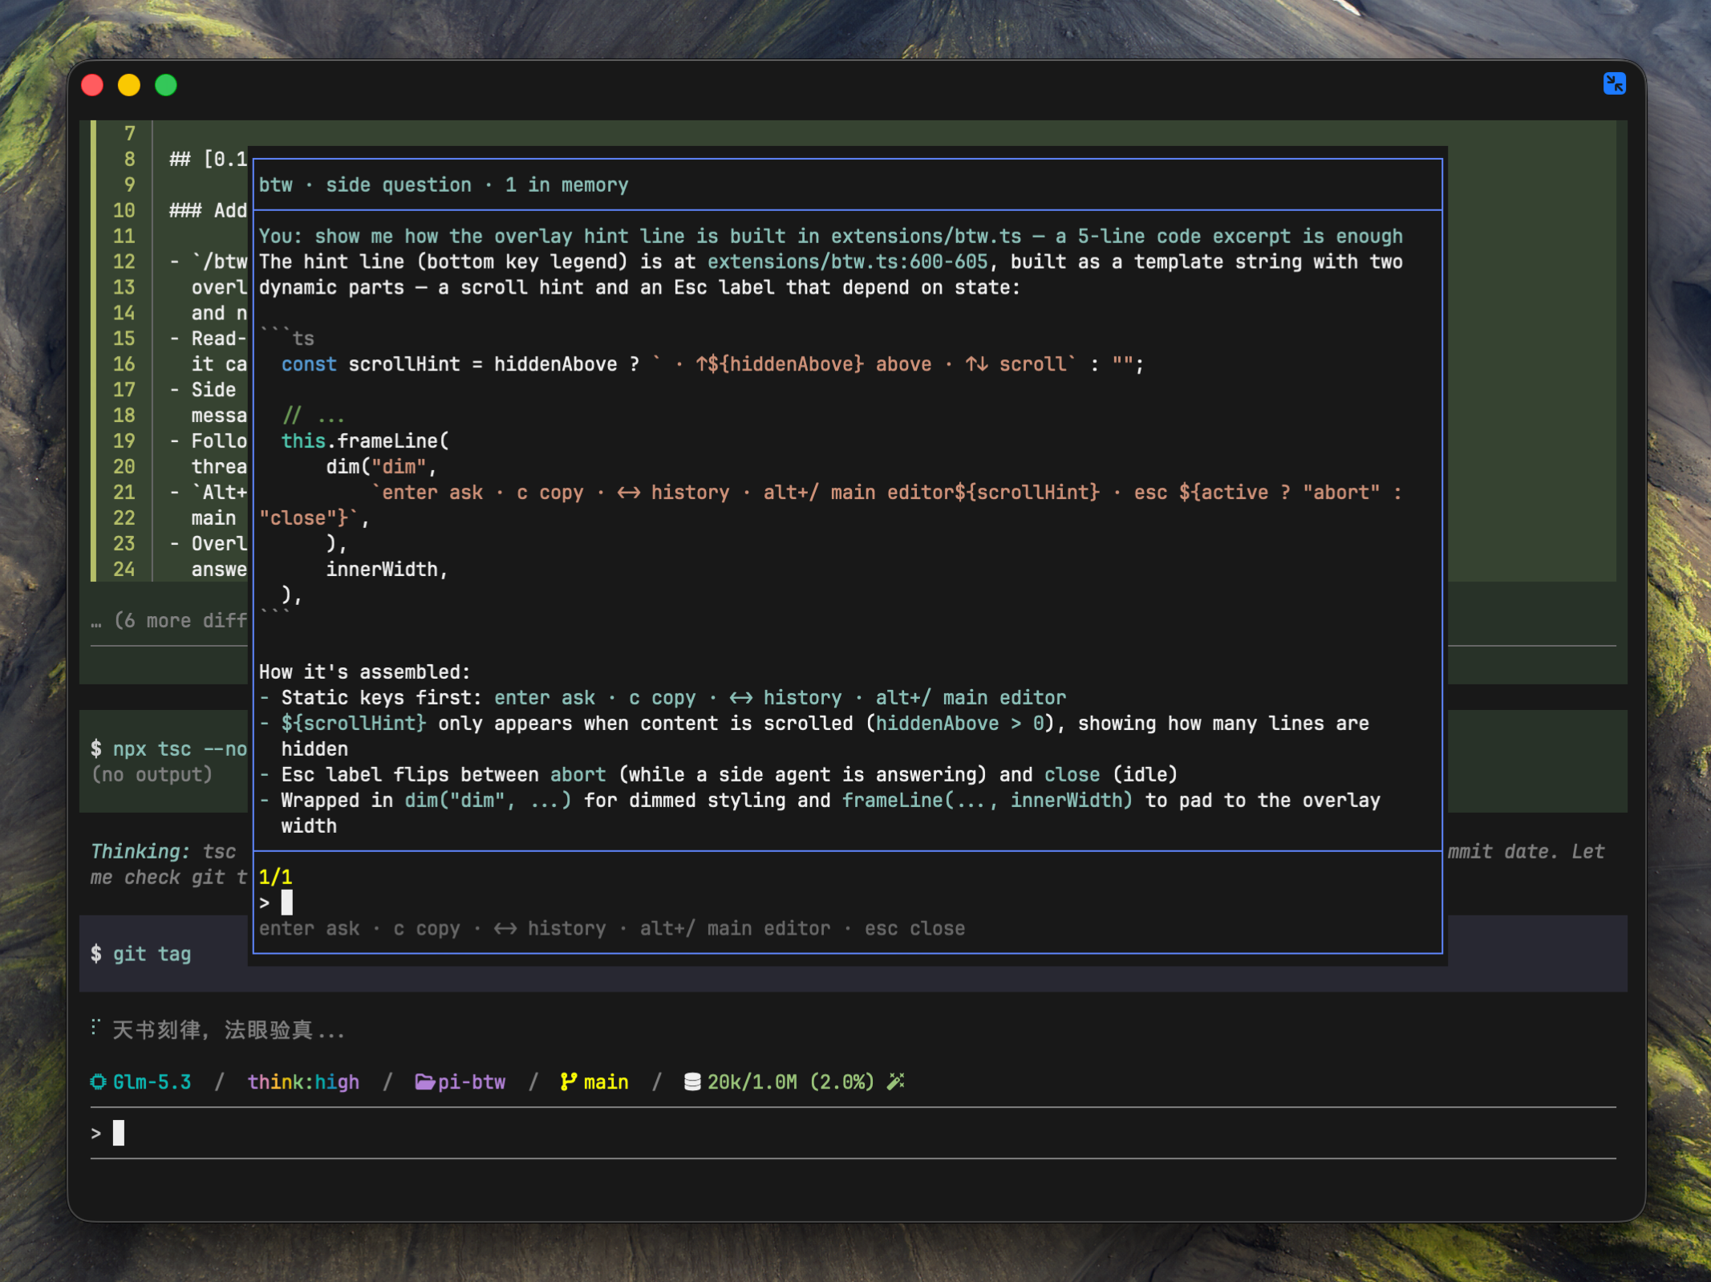Screen dimensions: 1711x1282
Task: Click the chip icon before Glm-5.3
Action: click(x=98, y=1081)
